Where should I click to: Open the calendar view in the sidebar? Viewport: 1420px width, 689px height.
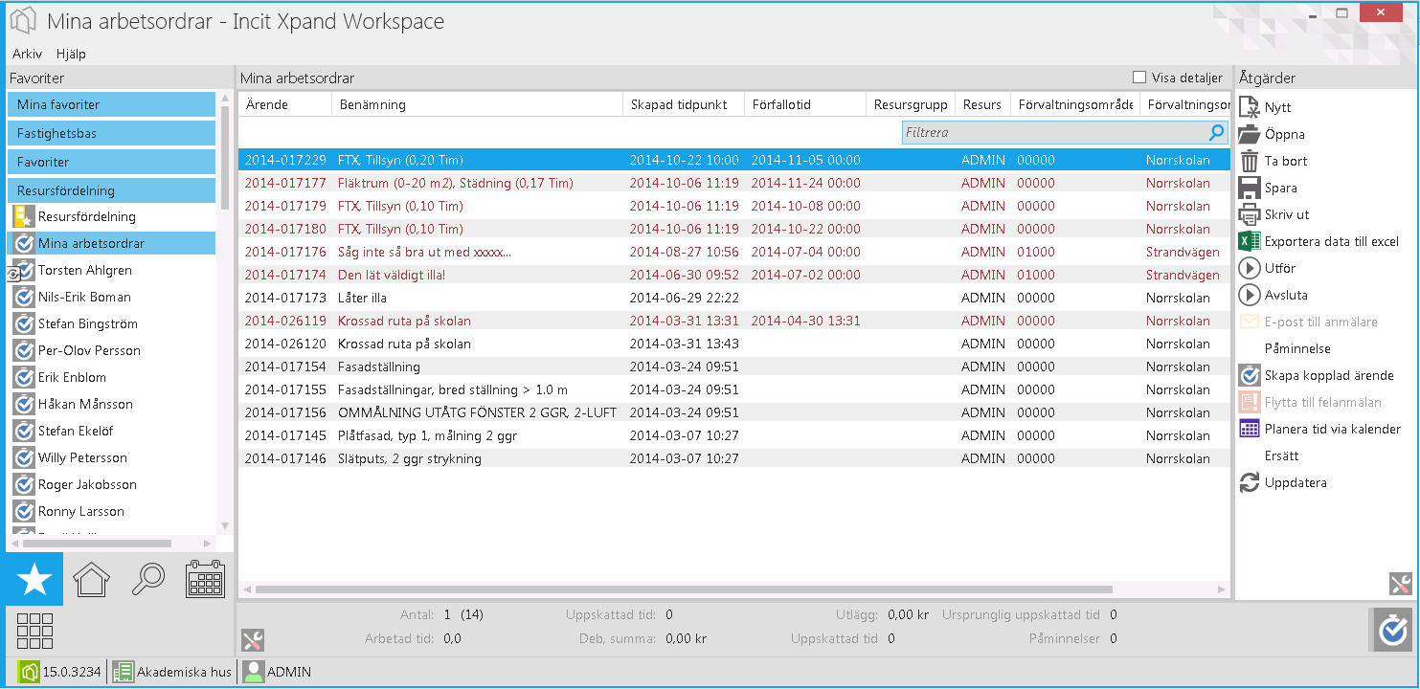(x=205, y=579)
